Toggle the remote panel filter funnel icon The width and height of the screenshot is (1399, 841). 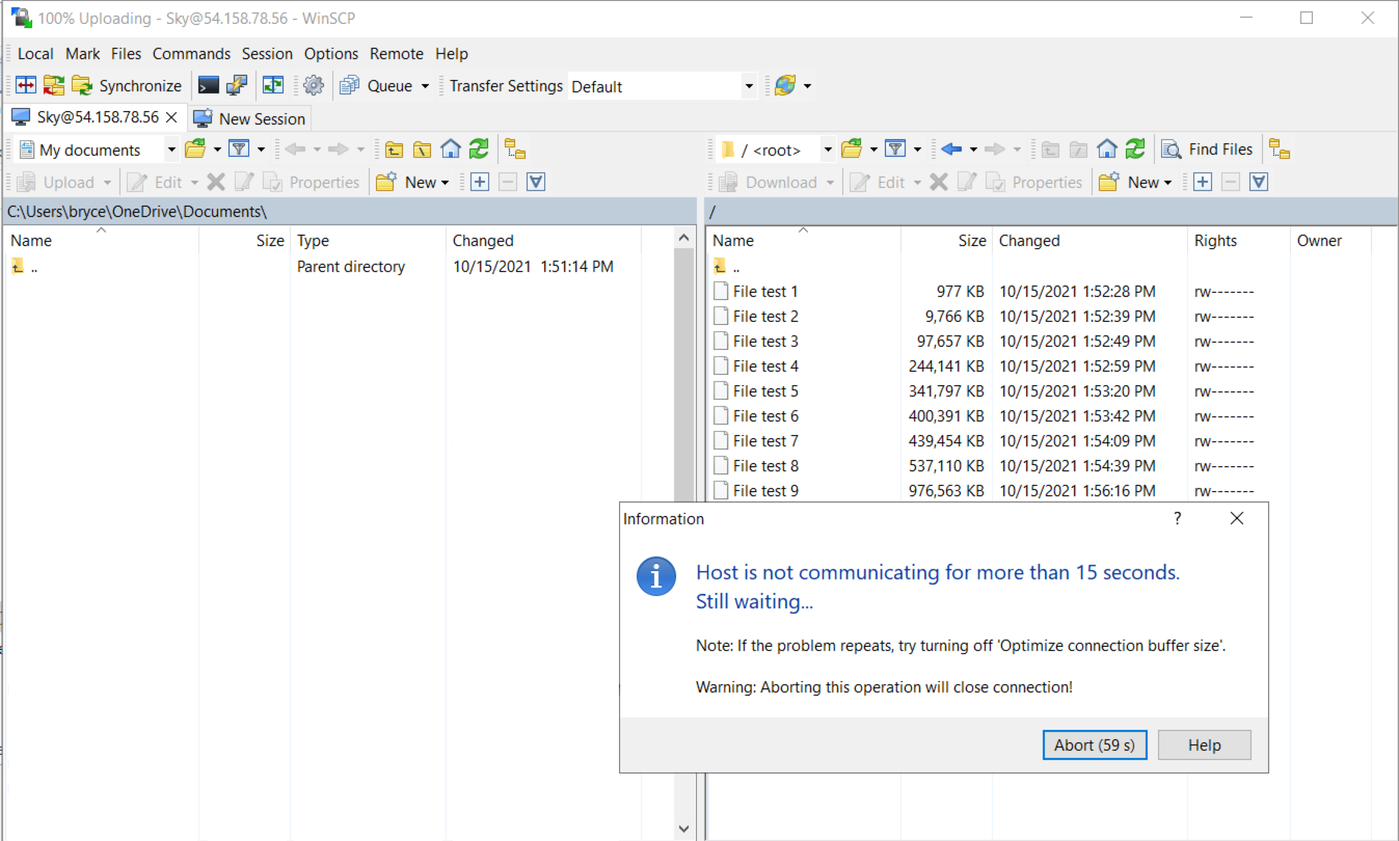pos(896,148)
